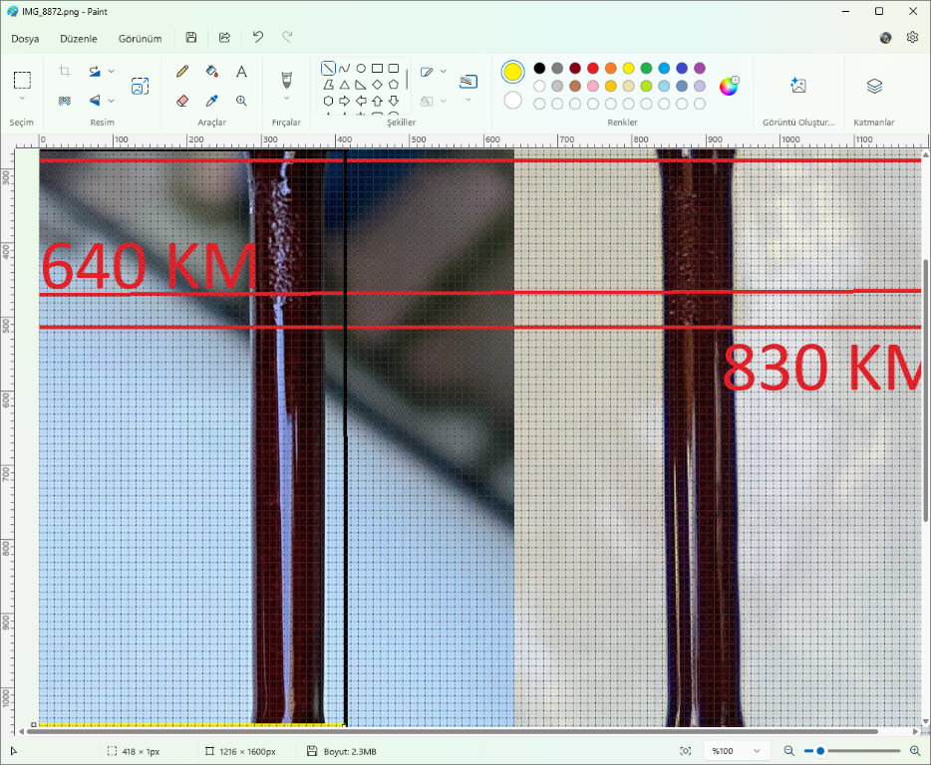
Task: Expand the line size dropdown
Action: pyautogui.click(x=468, y=100)
